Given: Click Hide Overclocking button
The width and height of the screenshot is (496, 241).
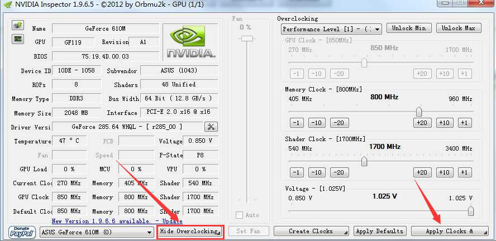Looking at the screenshot, I should (190, 232).
